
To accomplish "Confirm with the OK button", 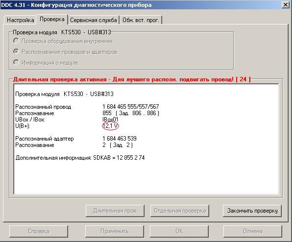I will click(179, 231).
